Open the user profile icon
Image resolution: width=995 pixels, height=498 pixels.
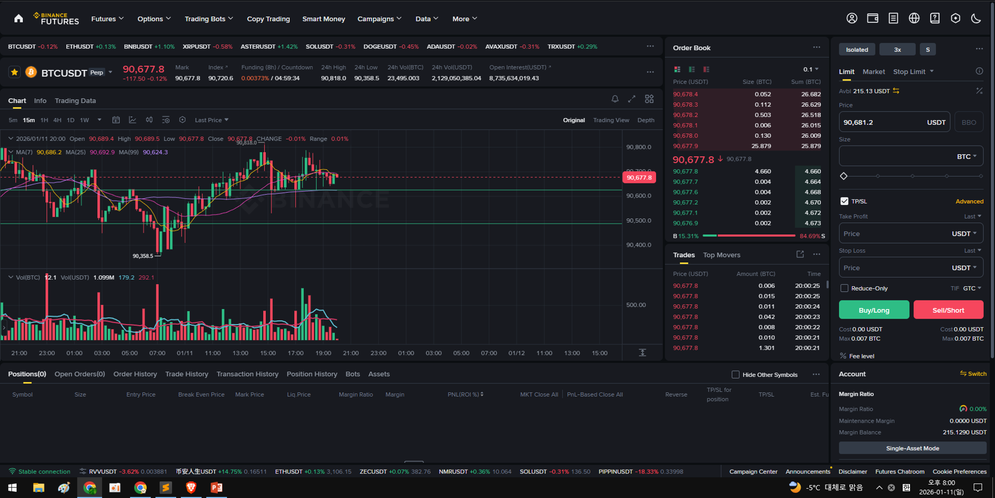pos(852,19)
